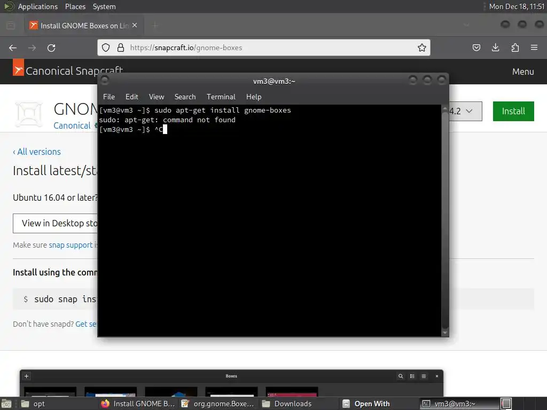Close the Install GNOME Boxes tab
547x410 pixels.
click(x=135, y=26)
